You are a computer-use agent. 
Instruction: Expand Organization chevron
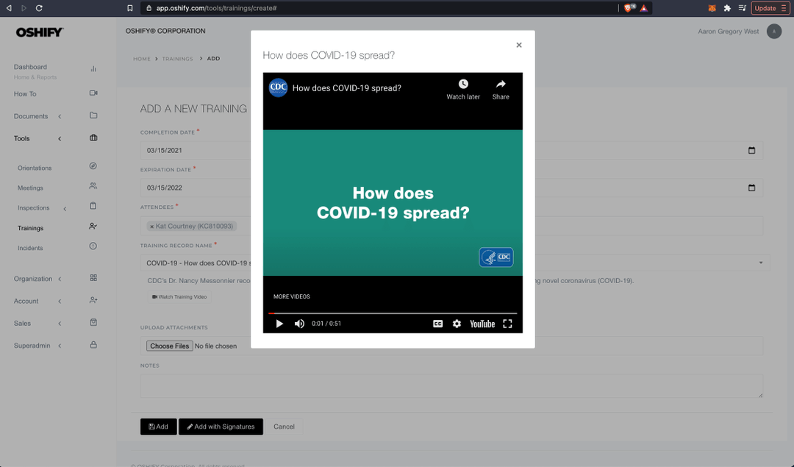pos(60,279)
